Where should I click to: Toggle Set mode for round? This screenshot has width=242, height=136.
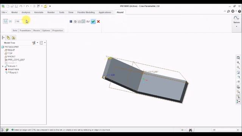[x=5, y=21]
